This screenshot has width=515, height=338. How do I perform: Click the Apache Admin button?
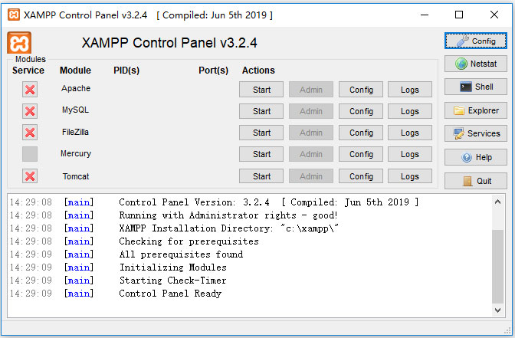(x=311, y=90)
